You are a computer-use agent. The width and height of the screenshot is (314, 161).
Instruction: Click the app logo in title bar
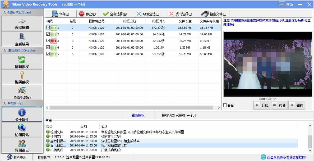[6, 4]
